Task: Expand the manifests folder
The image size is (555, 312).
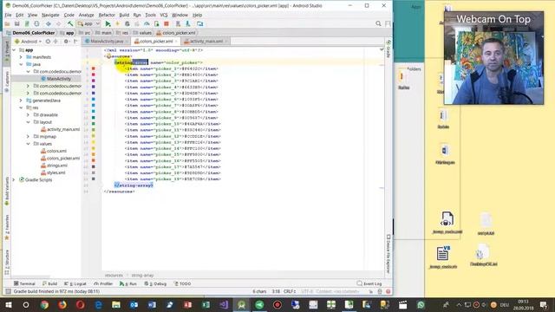Action: tap(21, 57)
